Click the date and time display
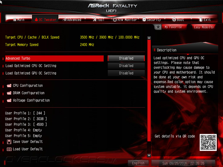The image size is (223, 167). point(183,163)
